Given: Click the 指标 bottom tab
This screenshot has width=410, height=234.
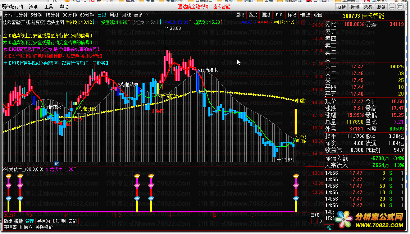Looking at the screenshot, I should tap(8, 221).
